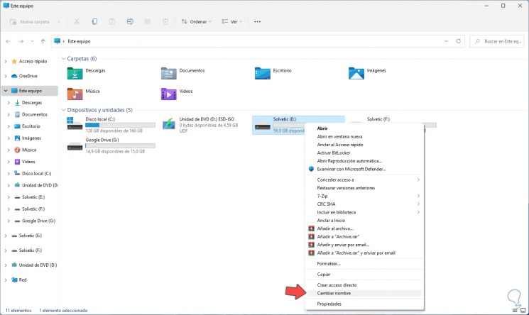Click the Cut scissors icon in toolbar
The image size is (529, 315).
(x=77, y=21)
